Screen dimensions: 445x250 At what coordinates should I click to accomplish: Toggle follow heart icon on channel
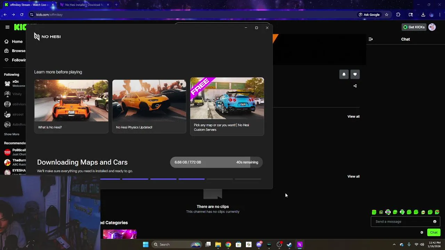(x=355, y=74)
